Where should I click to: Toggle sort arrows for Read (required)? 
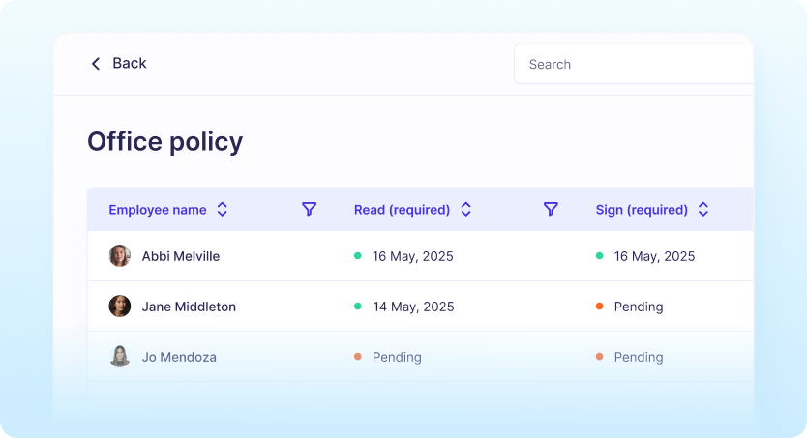pos(465,209)
